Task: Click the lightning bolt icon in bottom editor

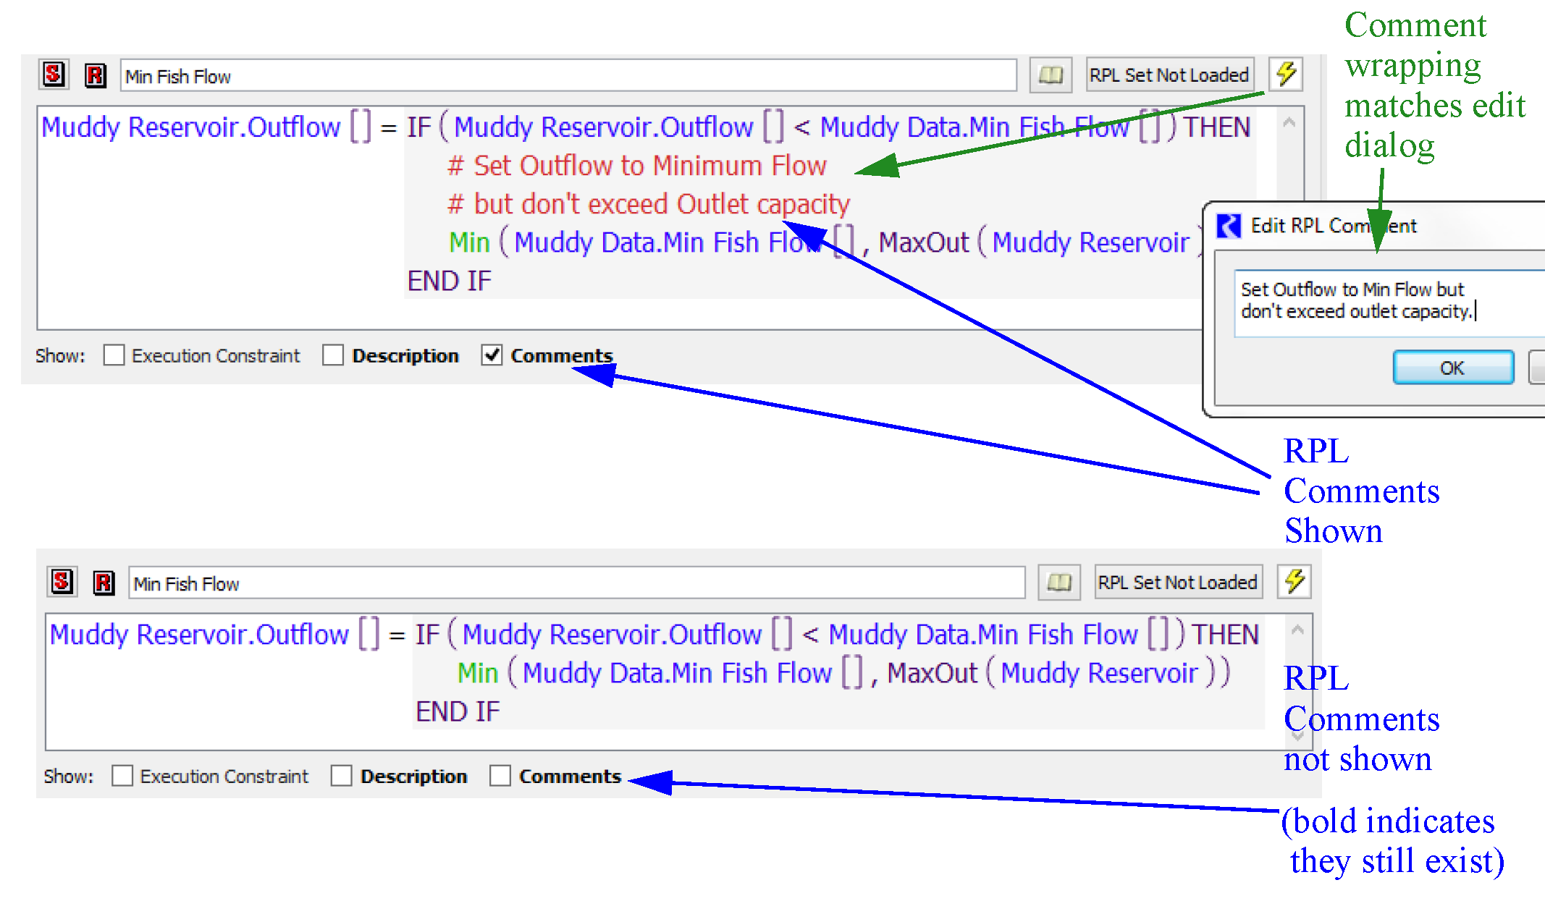Action: 1295,582
